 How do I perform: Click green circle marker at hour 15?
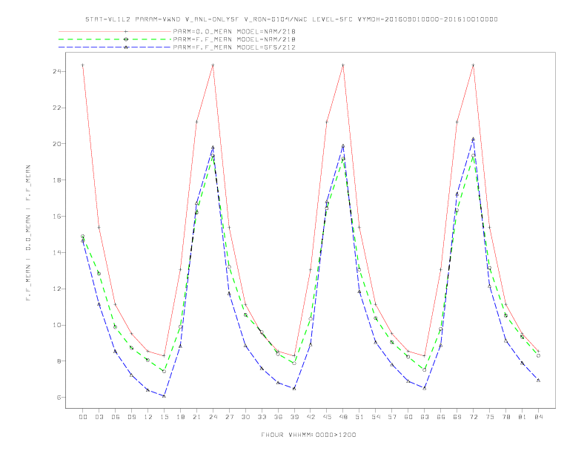(164, 371)
